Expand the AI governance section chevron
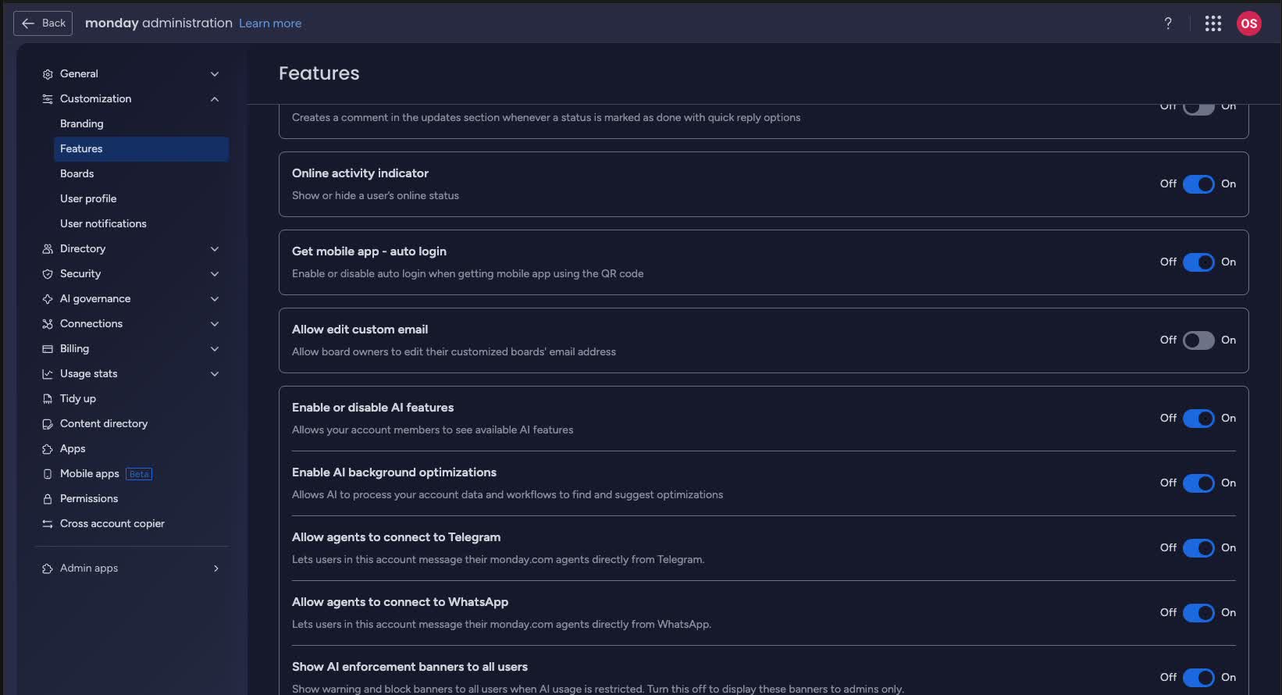Viewport: 1282px width, 695px height. (x=215, y=299)
